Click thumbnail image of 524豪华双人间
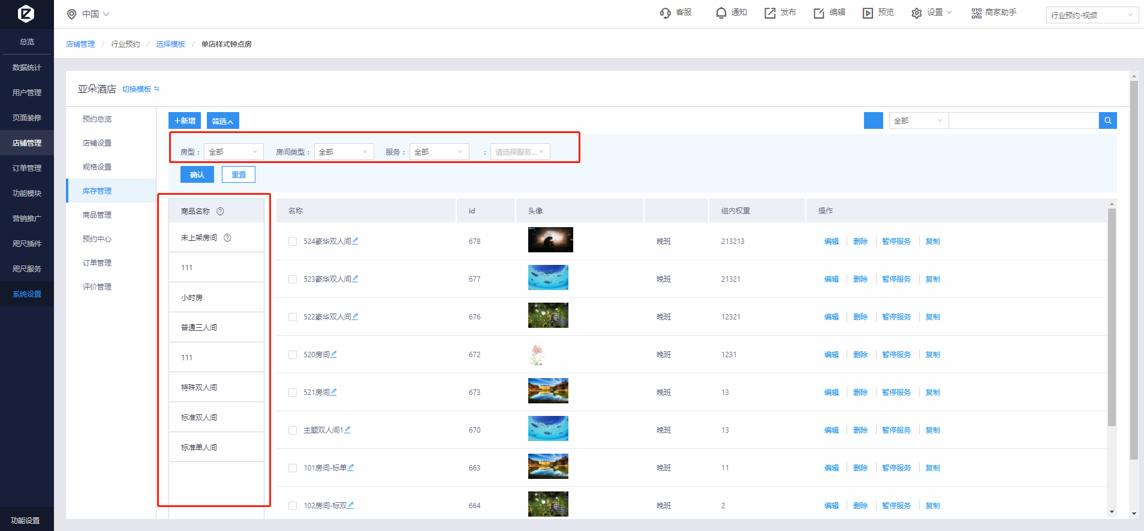1144x531 pixels. pyautogui.click(x=550, y=240)
